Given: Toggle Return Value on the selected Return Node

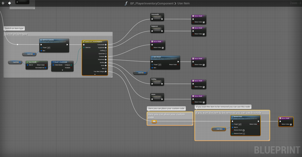Looking at the screenshot, I should (x=291, y=124).
